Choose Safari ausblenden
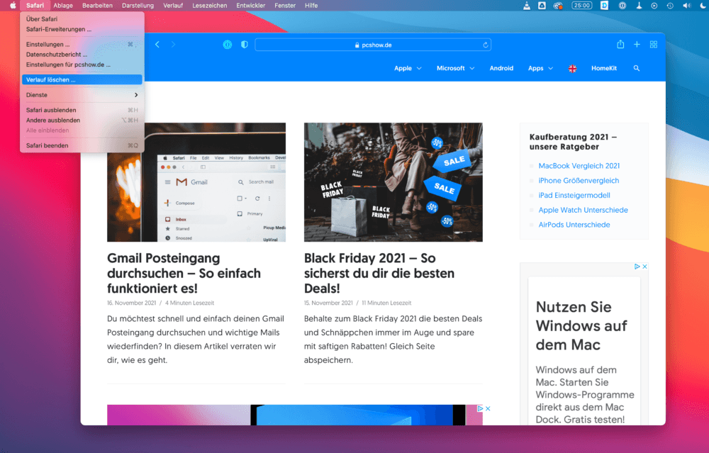The height and width of the screenshot is (453, 709). click(82, 110)
